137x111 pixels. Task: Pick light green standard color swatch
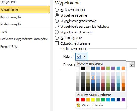point(98,99)
